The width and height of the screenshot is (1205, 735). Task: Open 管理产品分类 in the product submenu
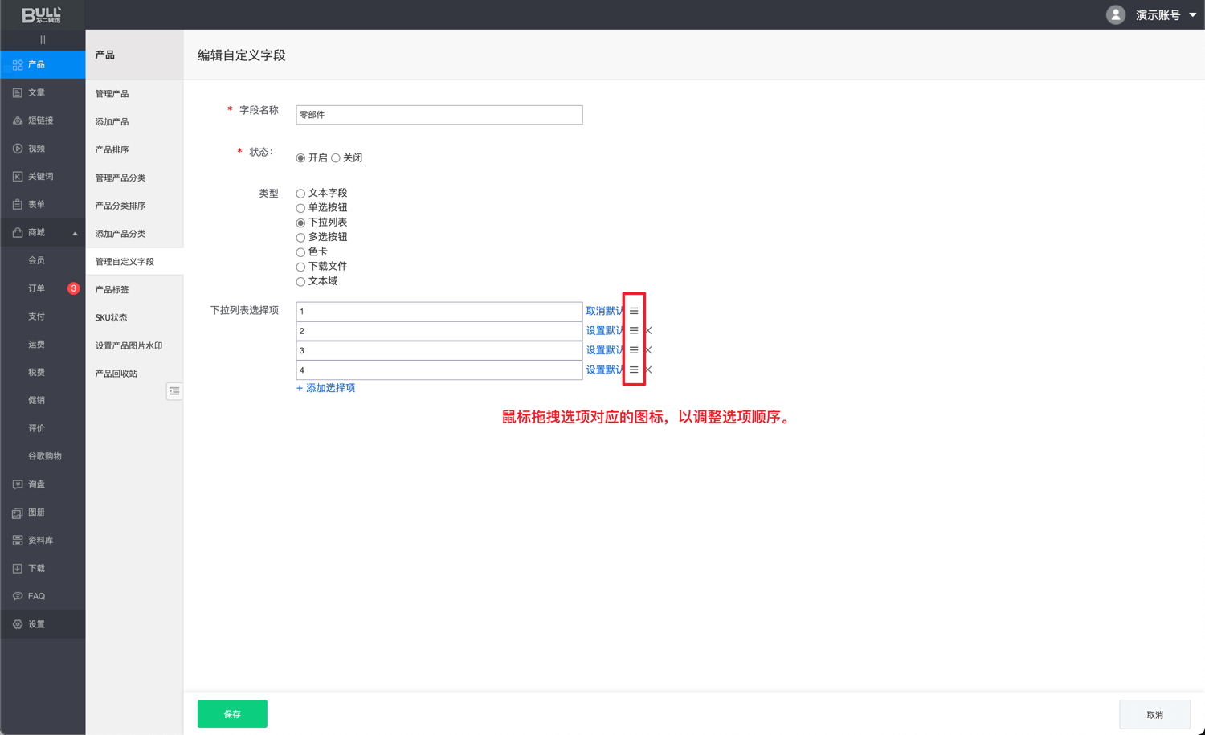click(120, 178)
